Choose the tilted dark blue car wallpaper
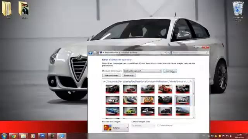The height and width of the screenshot is (139, 248). (x=130, y=100)
